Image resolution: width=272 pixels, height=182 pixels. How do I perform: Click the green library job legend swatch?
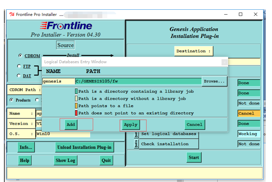point(76,91)
